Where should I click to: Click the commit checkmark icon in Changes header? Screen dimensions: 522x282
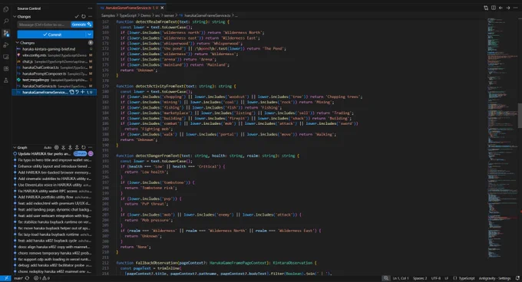click(x=77, y=16)
